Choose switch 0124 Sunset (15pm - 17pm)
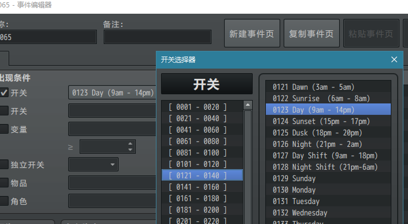 [328, 121]
